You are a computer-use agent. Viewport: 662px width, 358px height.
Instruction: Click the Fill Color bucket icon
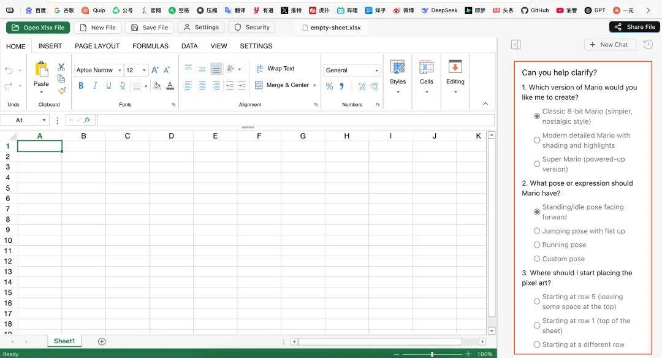click(x=157, y=86)
